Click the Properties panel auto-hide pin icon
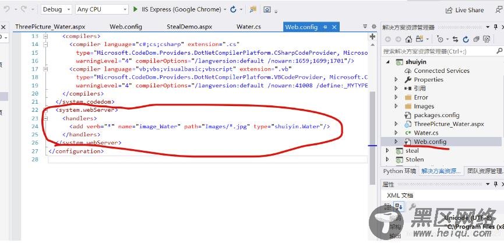This screenshot has height=243, width=504. point(496,184)
